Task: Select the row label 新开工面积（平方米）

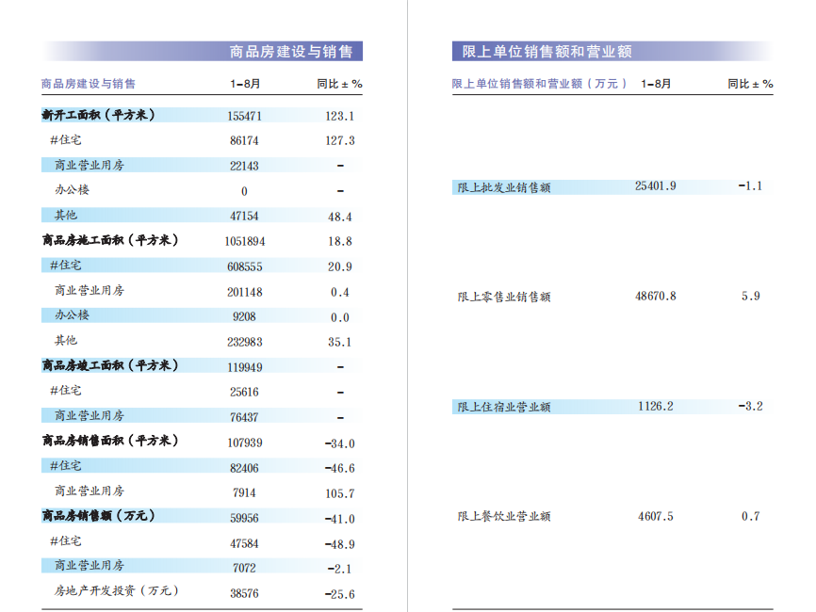Action: (98, 115)
